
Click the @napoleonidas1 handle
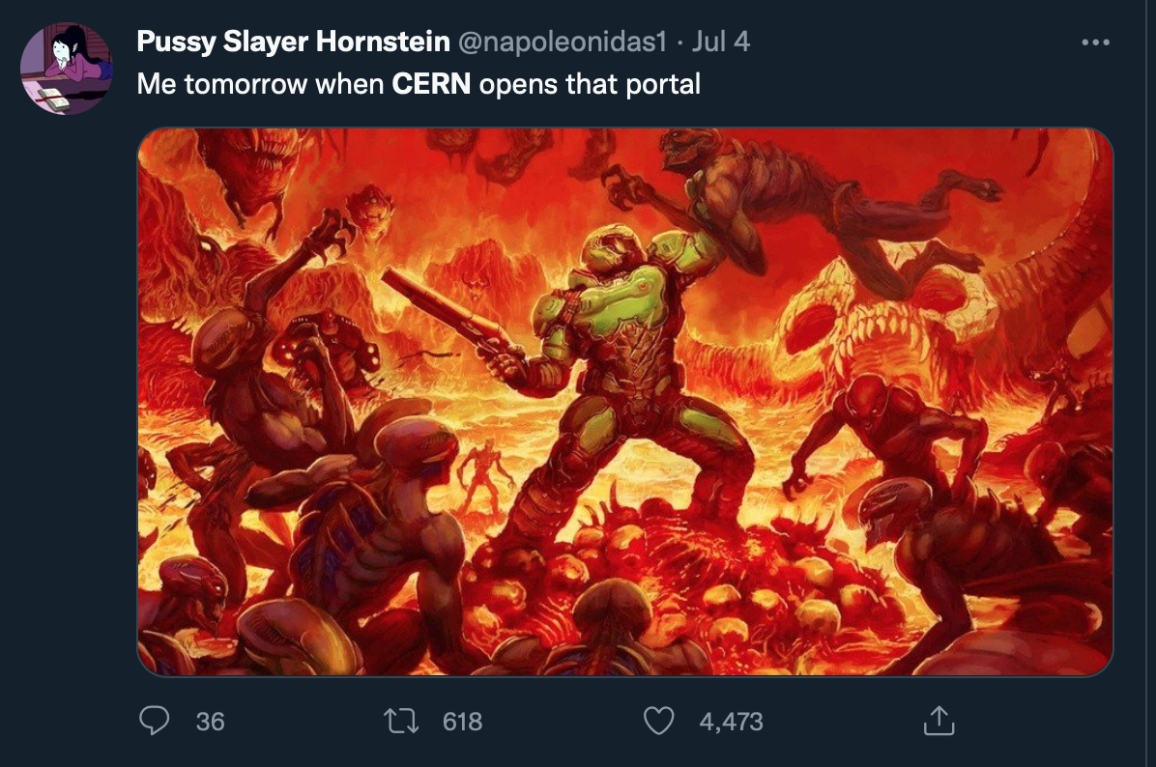click(x=562, y=42)
